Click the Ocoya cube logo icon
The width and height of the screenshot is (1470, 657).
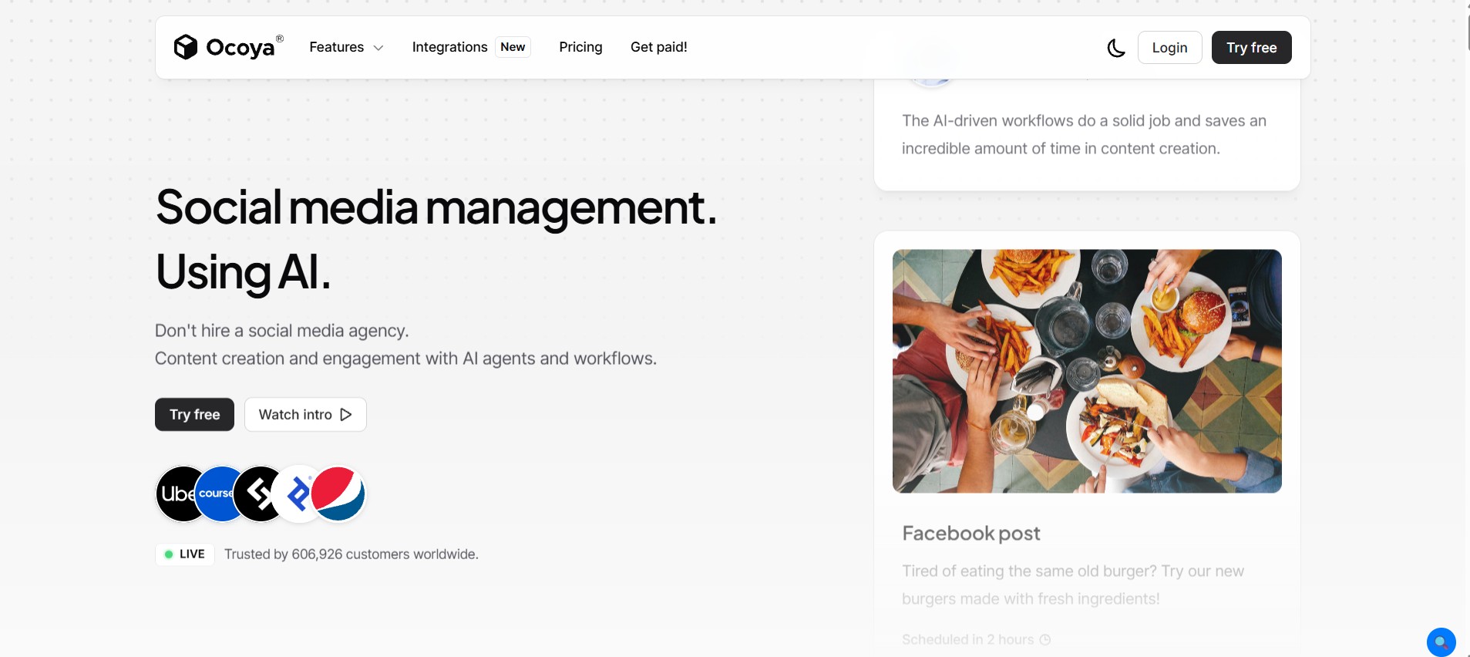pos(185,47)
